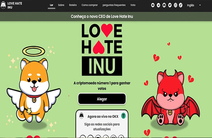Open the Twitter icon in the header
The image size is (212, 138).
click(x=170, y=5)
